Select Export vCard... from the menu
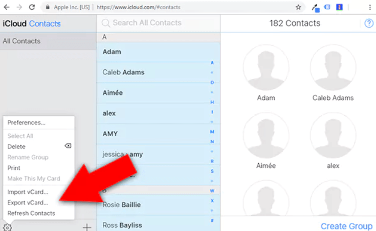 tap(28, 202)
